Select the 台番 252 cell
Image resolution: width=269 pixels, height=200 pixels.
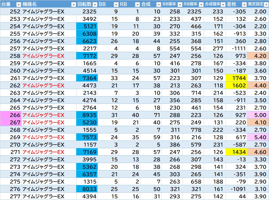click(x=11, y=12)
